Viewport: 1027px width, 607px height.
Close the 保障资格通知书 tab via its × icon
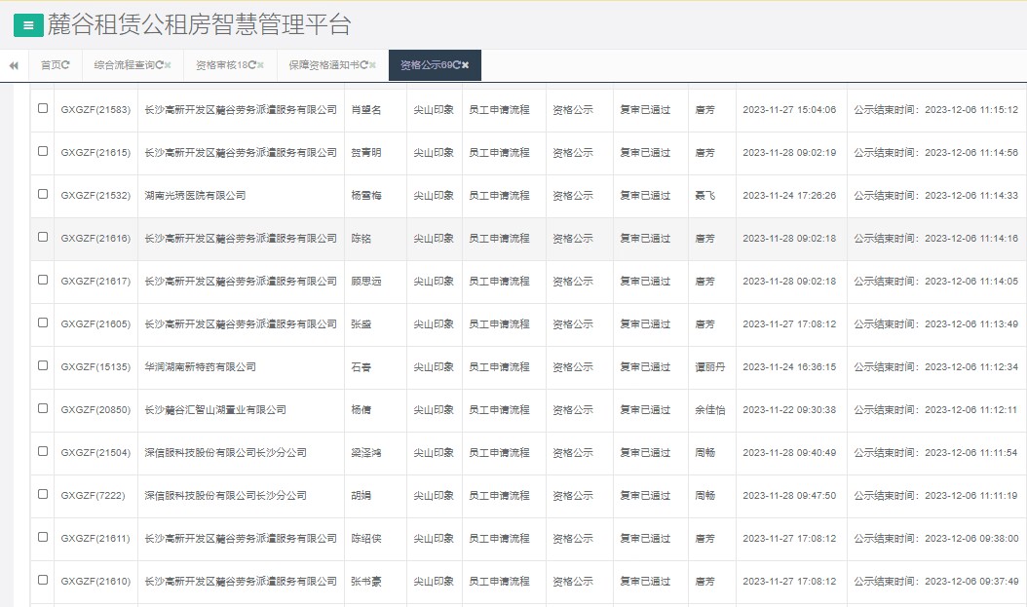[x=373, y=66]
